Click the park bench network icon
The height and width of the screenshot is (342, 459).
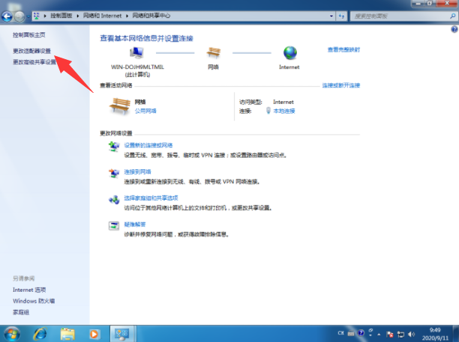pos(213,53)
